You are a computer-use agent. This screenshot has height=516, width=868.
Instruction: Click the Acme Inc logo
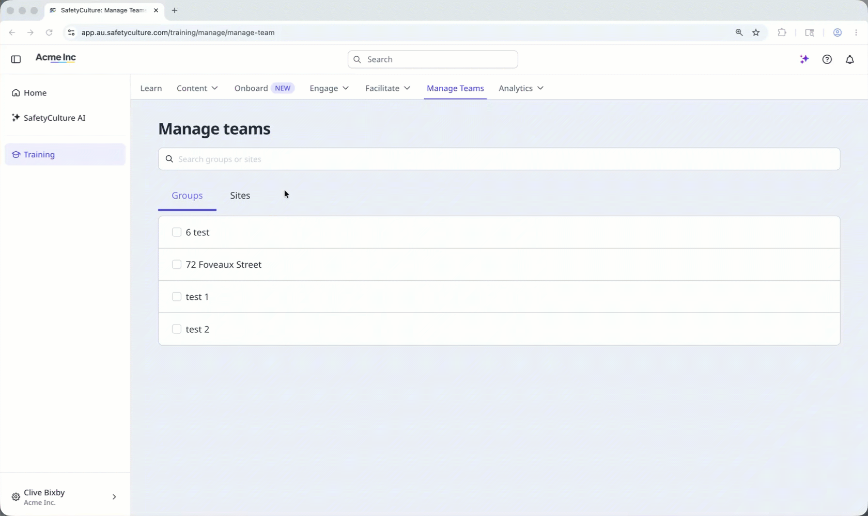click(56, 58)
